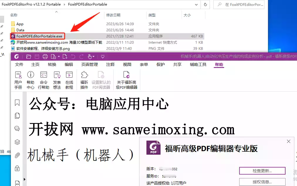
Task: Switch to the 页面管理 ribbon tab
Action: coord(89,64)
